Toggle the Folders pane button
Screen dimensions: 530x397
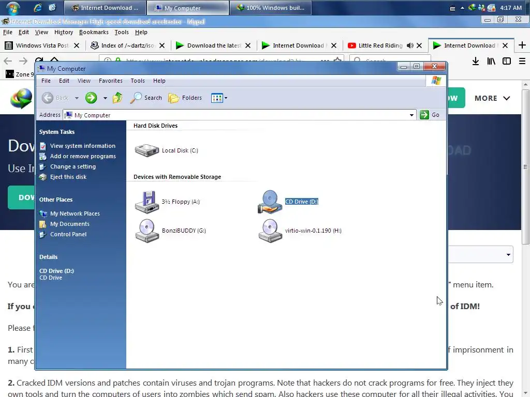[185, 98]
